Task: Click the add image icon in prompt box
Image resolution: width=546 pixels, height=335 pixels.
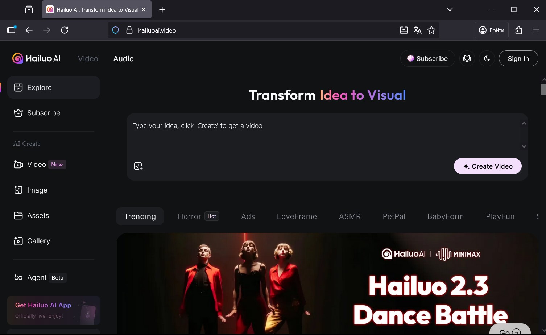Action: click(x=138, y=166)
